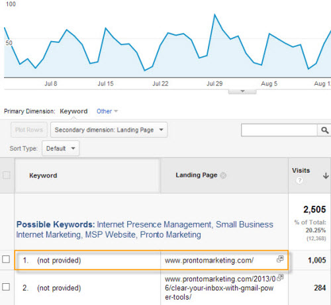Open link icon for gmail power tools page
This screenshot has height=305, width=331.
(280, 277)
